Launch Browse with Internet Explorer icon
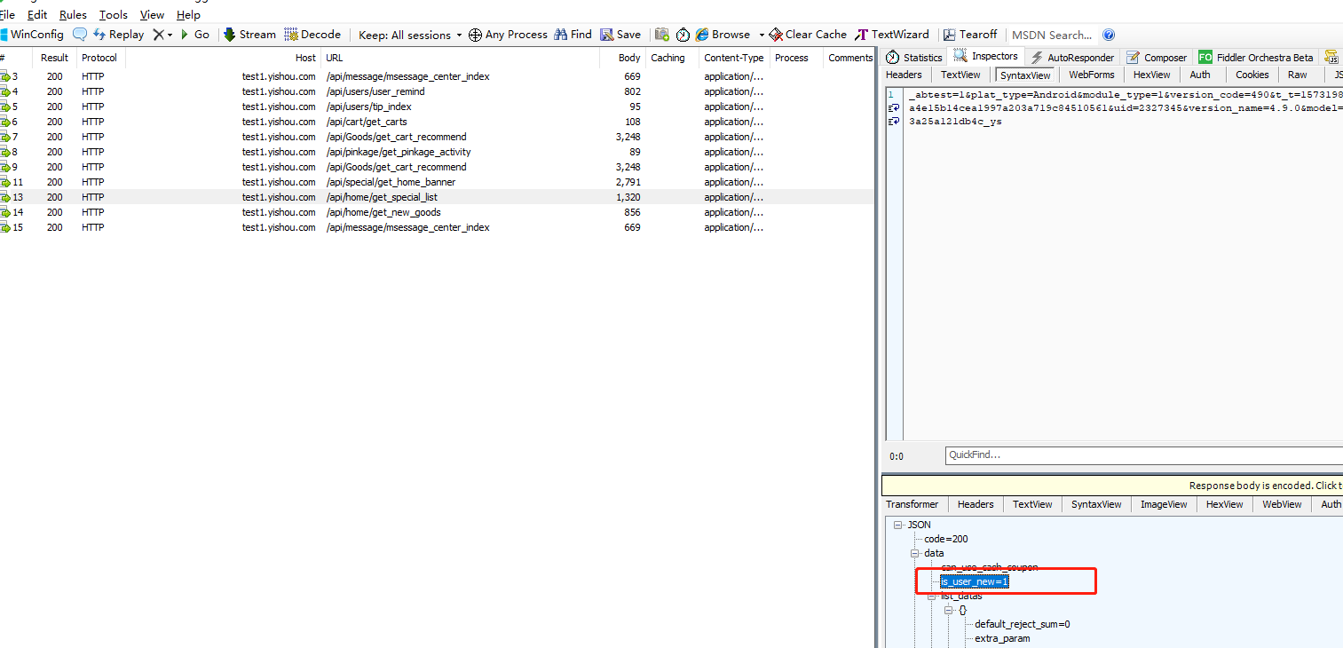The height and width of the screenshot is (648, 1343). coord(723,35)
